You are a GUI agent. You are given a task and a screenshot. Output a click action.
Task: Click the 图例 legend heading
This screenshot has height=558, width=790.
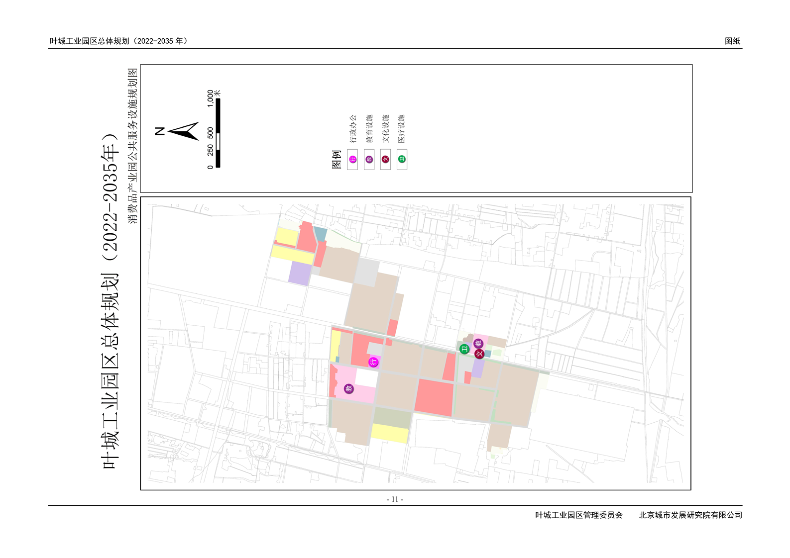[x=336, y=160]
